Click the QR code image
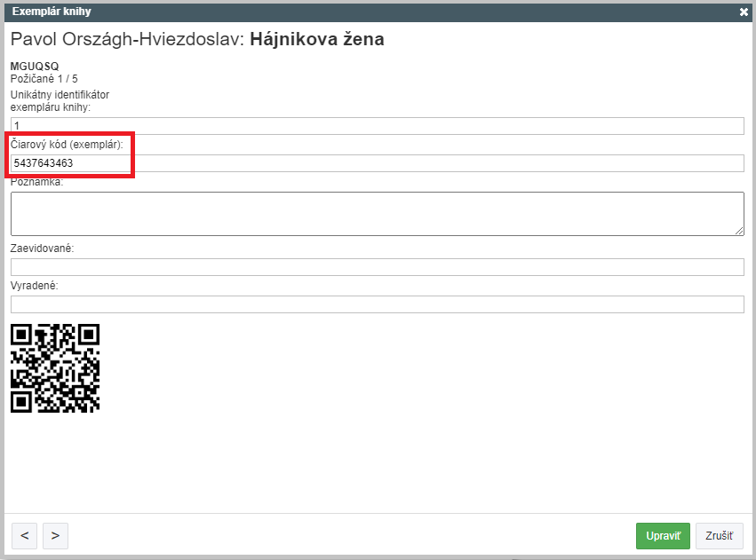 (x=55, y=368)
